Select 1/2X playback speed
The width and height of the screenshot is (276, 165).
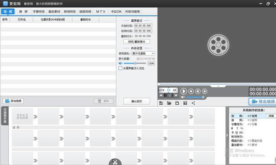point(162,90)
